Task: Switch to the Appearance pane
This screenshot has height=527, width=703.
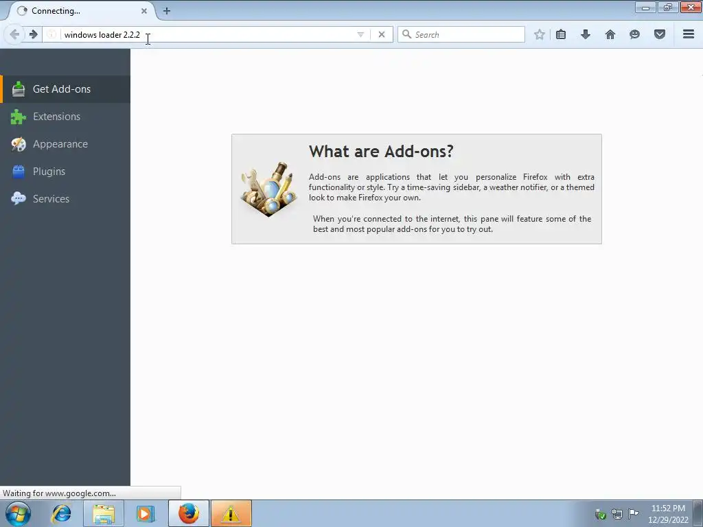Action: pyautogui.click(x=65, y=144)
